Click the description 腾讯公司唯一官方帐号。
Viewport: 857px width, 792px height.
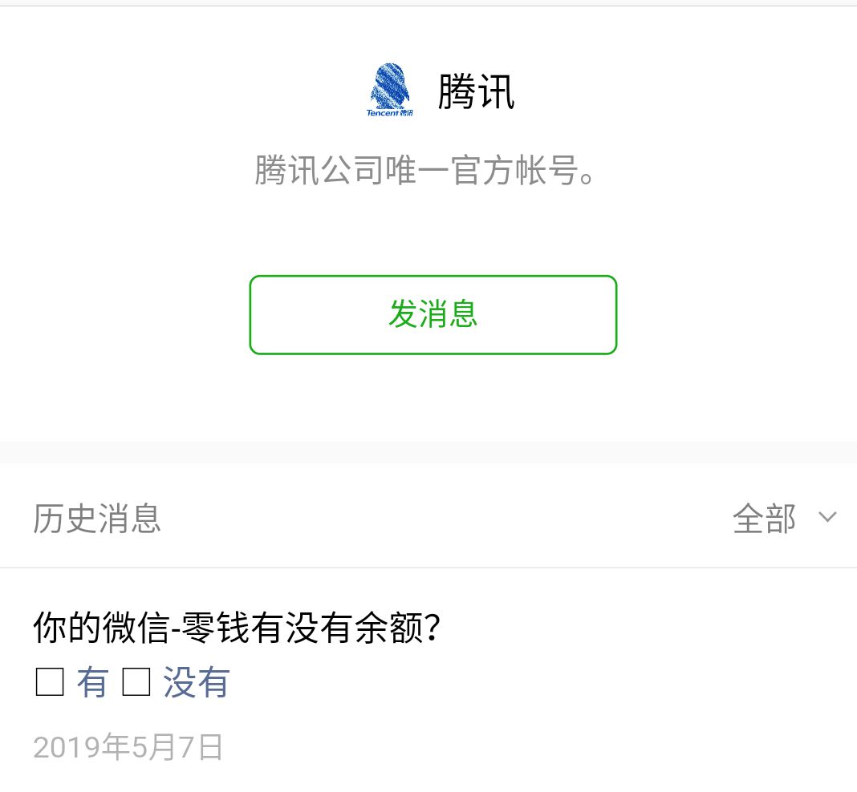[x=425, y=170]
